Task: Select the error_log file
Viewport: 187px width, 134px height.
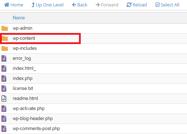Action: (x=22, y=58)
